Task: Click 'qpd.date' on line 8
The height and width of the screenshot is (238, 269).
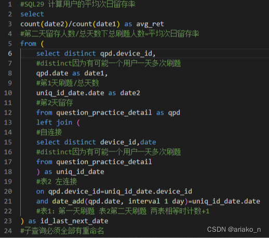Action: tap(52, 74)
